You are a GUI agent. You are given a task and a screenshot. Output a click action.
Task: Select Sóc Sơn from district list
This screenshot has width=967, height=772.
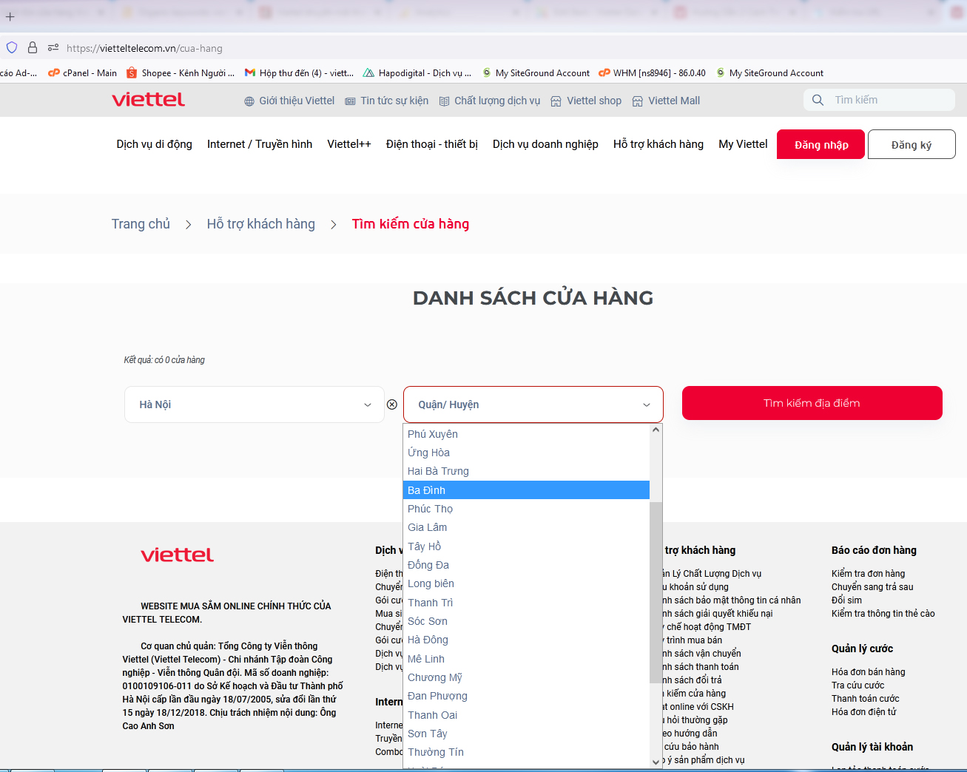[526, 621]
